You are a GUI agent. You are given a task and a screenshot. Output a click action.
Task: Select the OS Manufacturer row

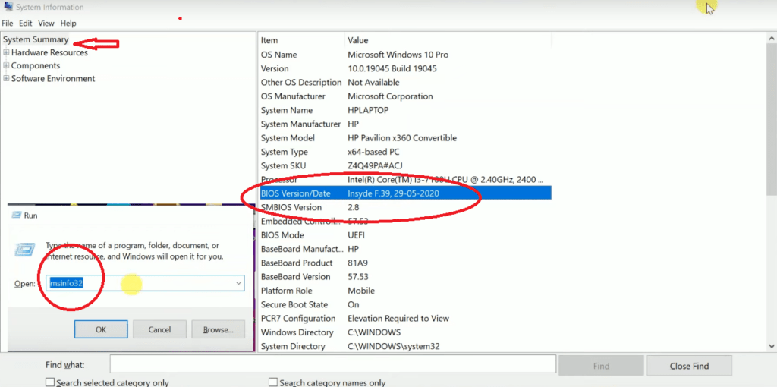click(x=405, y=96)
